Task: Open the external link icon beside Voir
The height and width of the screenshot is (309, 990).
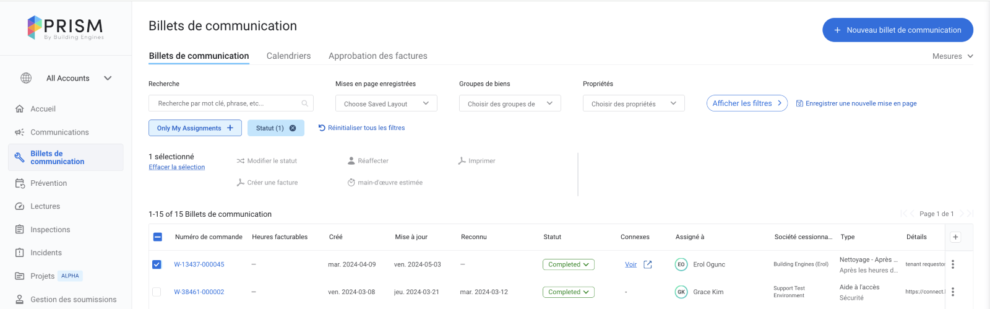Action: pyautogui.click(x=648, y=264)
